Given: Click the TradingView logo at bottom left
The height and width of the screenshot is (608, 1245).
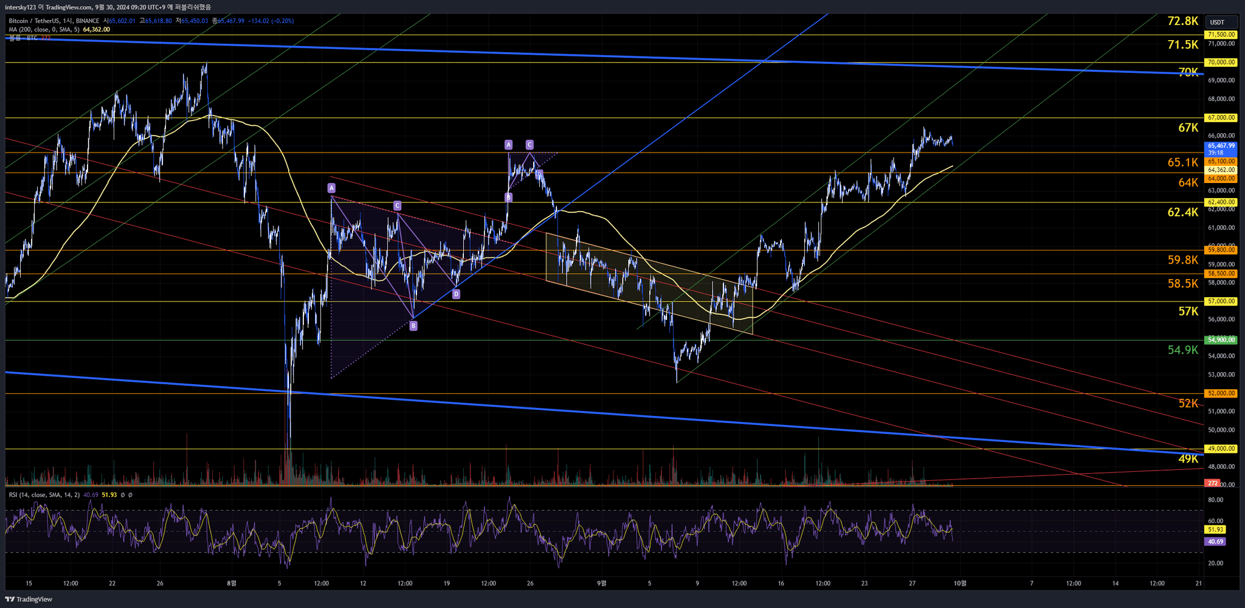Looking at the screenshot, I should 29,599.
